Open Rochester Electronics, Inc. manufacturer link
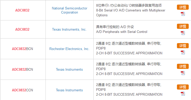The image size is (191, 100). (x=69, y=49)
